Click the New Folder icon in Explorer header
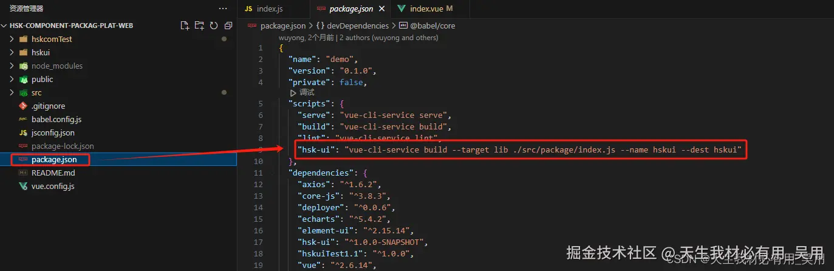This screenshot has width=834, height=271. pos(199,26)
